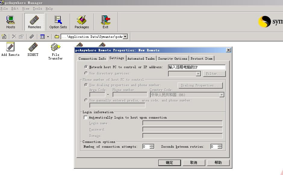Open the Security Options tab
This screenshot has height=175, width=283.
point(173,59)
